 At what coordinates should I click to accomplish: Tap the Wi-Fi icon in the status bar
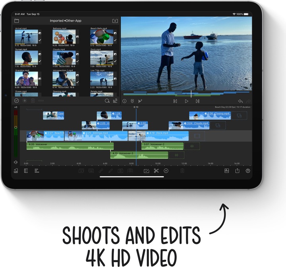click(x=234, y=14)
